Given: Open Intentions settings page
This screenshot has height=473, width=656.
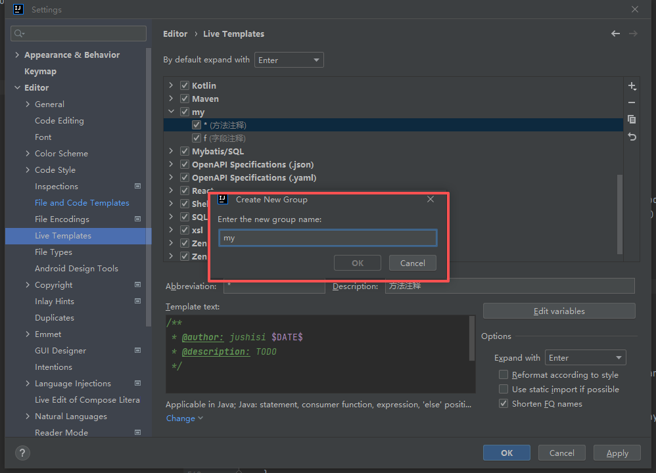Looking at the screenshot, I should pos(53,367).
